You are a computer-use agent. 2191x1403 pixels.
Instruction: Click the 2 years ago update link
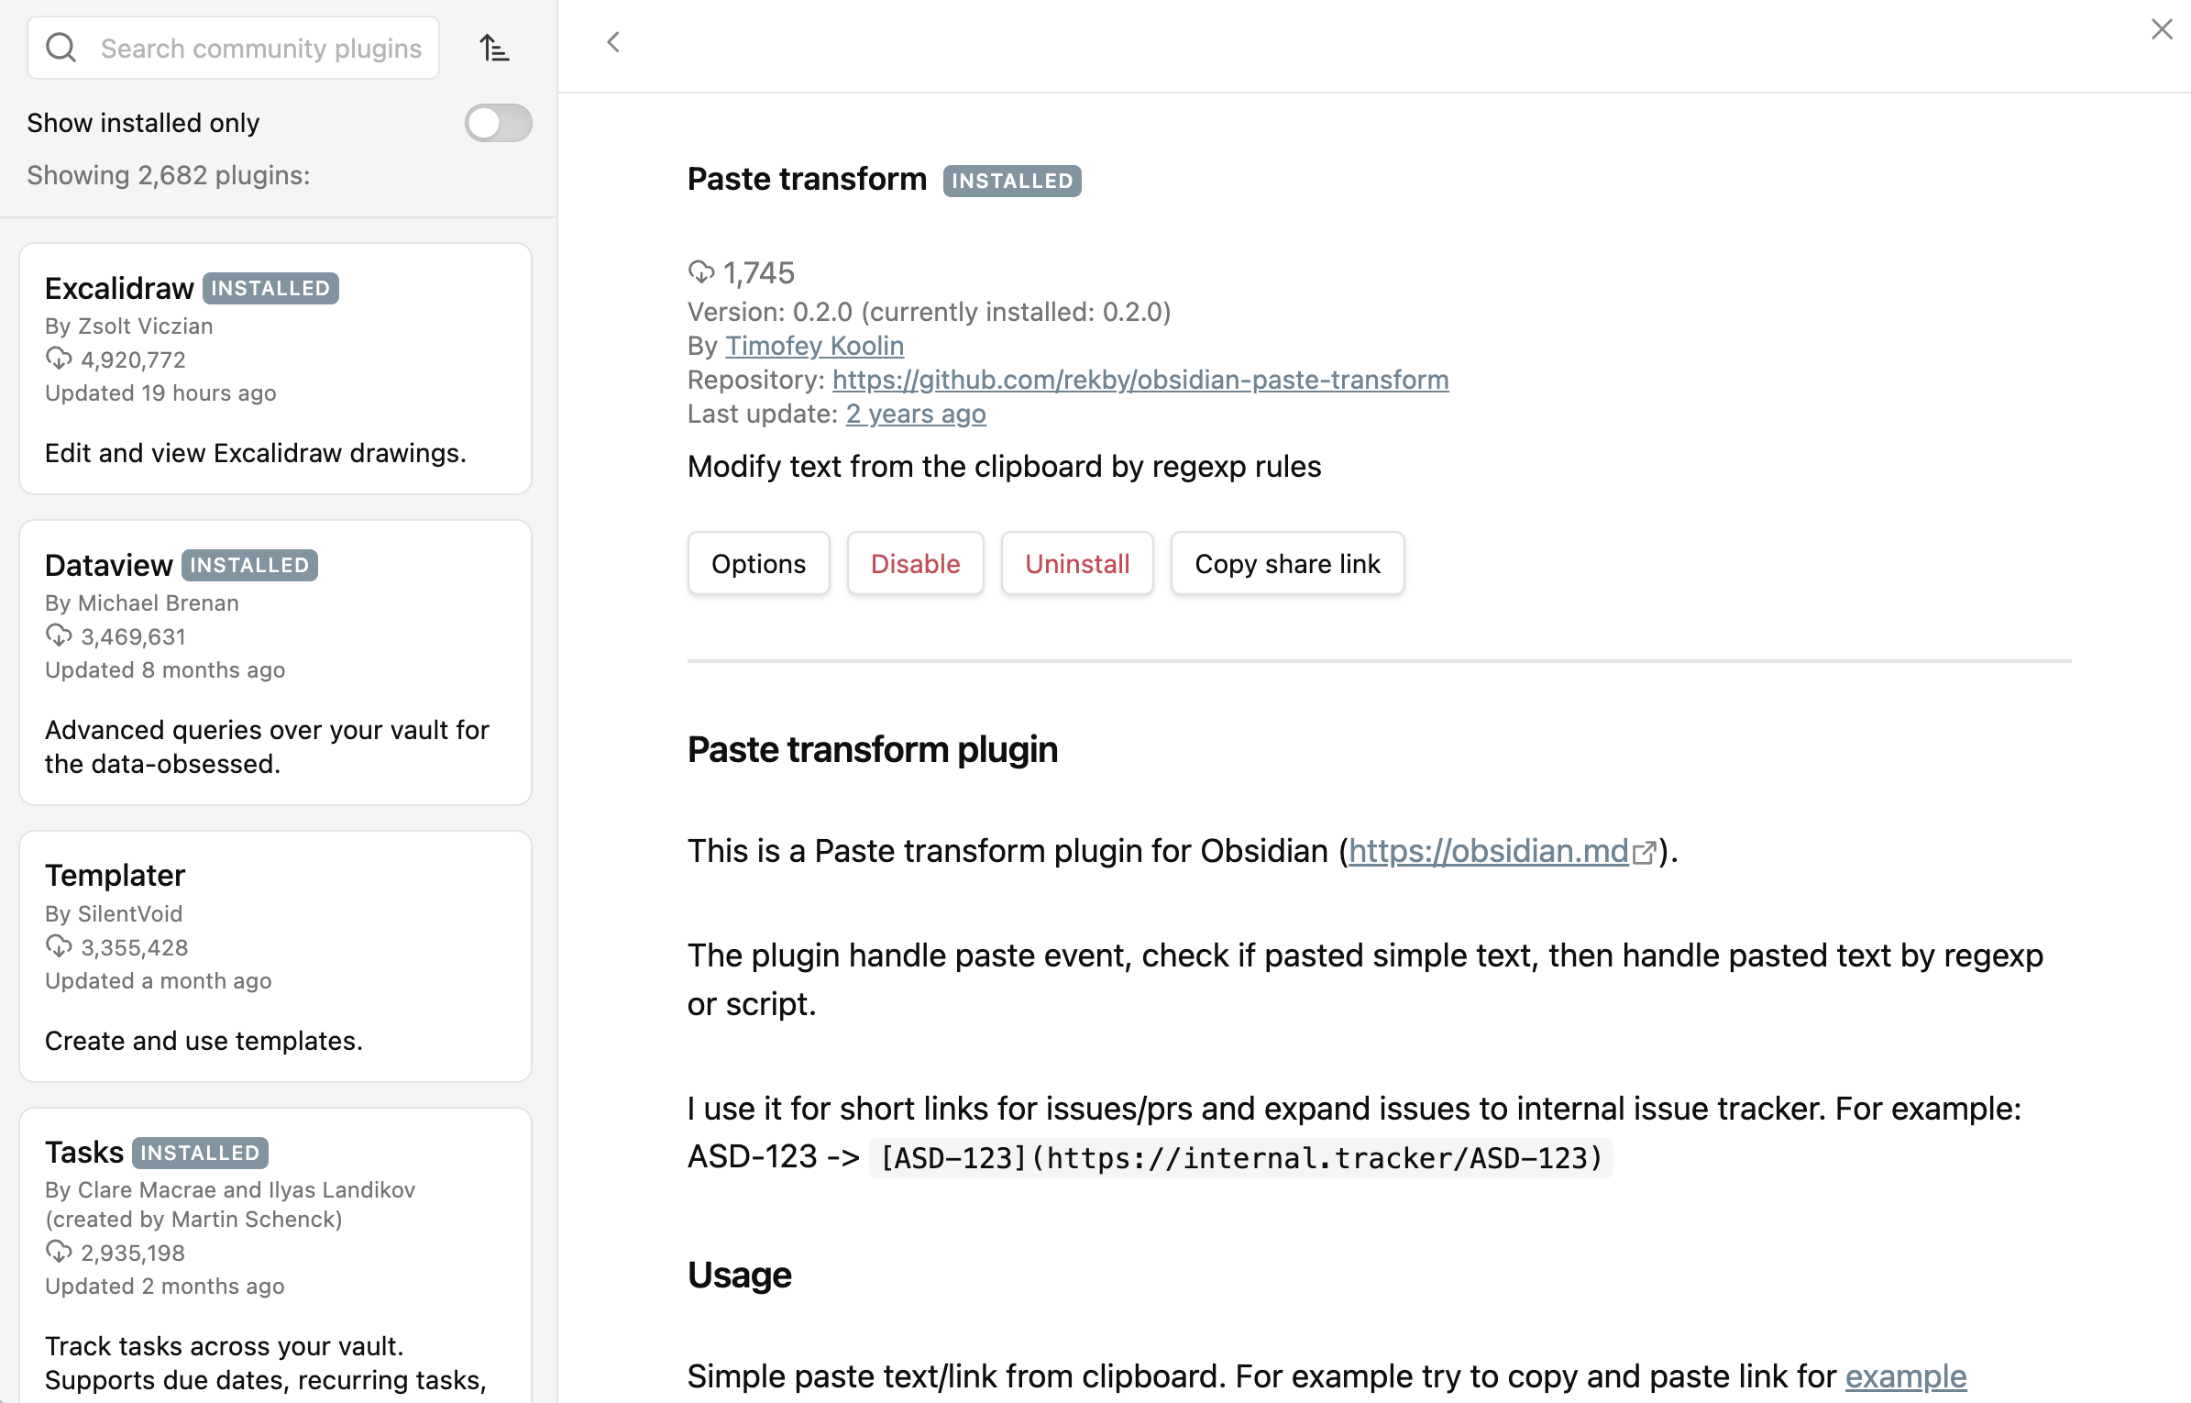point(915,414)
